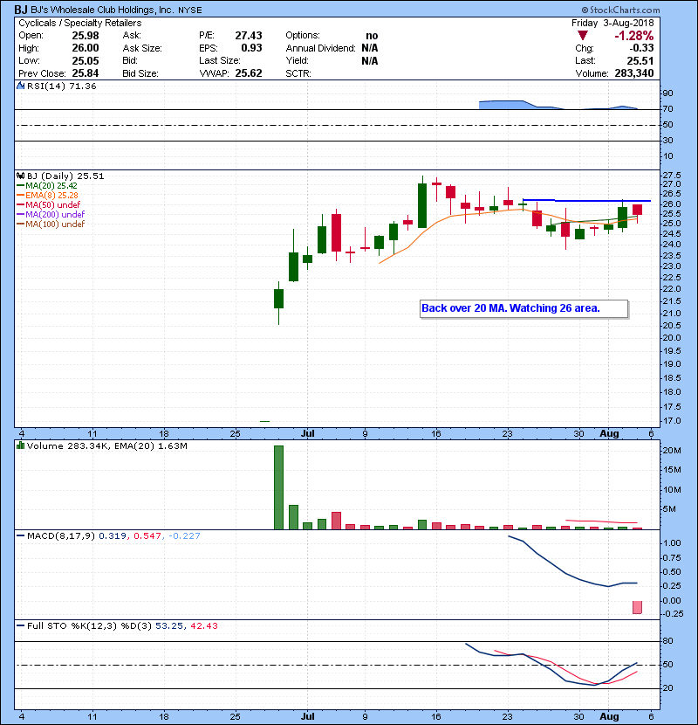The height and width of the screenshot is (725, 698).
Task: Click the RSI(14) 71.36 indicator label
Action: 61,86
